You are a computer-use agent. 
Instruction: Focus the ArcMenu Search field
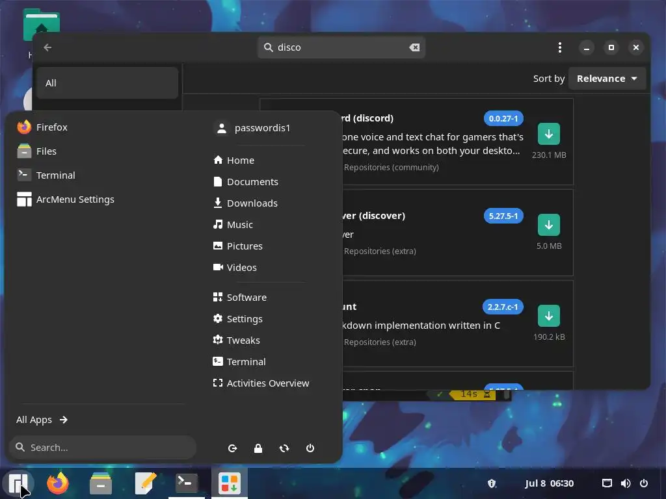point(102,447)
